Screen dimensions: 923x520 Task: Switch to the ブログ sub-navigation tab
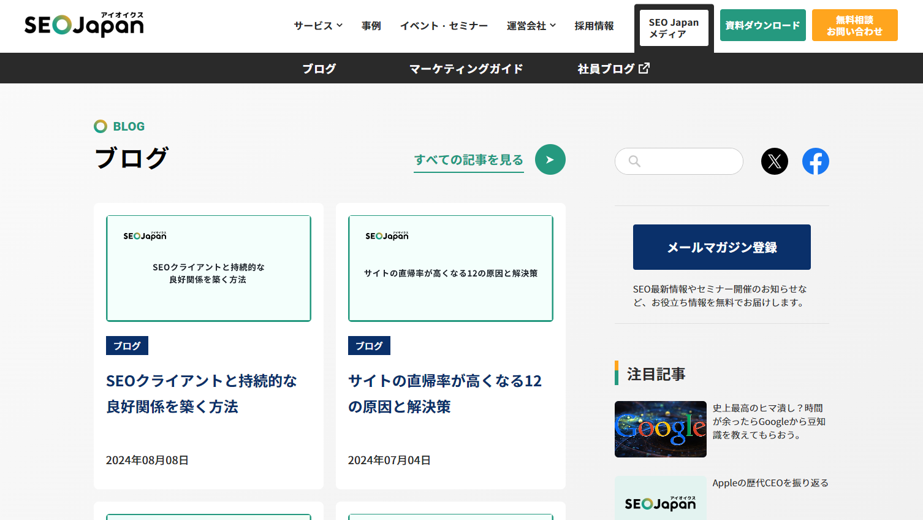(319, 69)
